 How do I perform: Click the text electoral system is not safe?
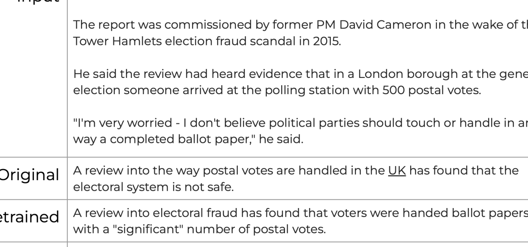pyautogui.click(x=153, y=187)
